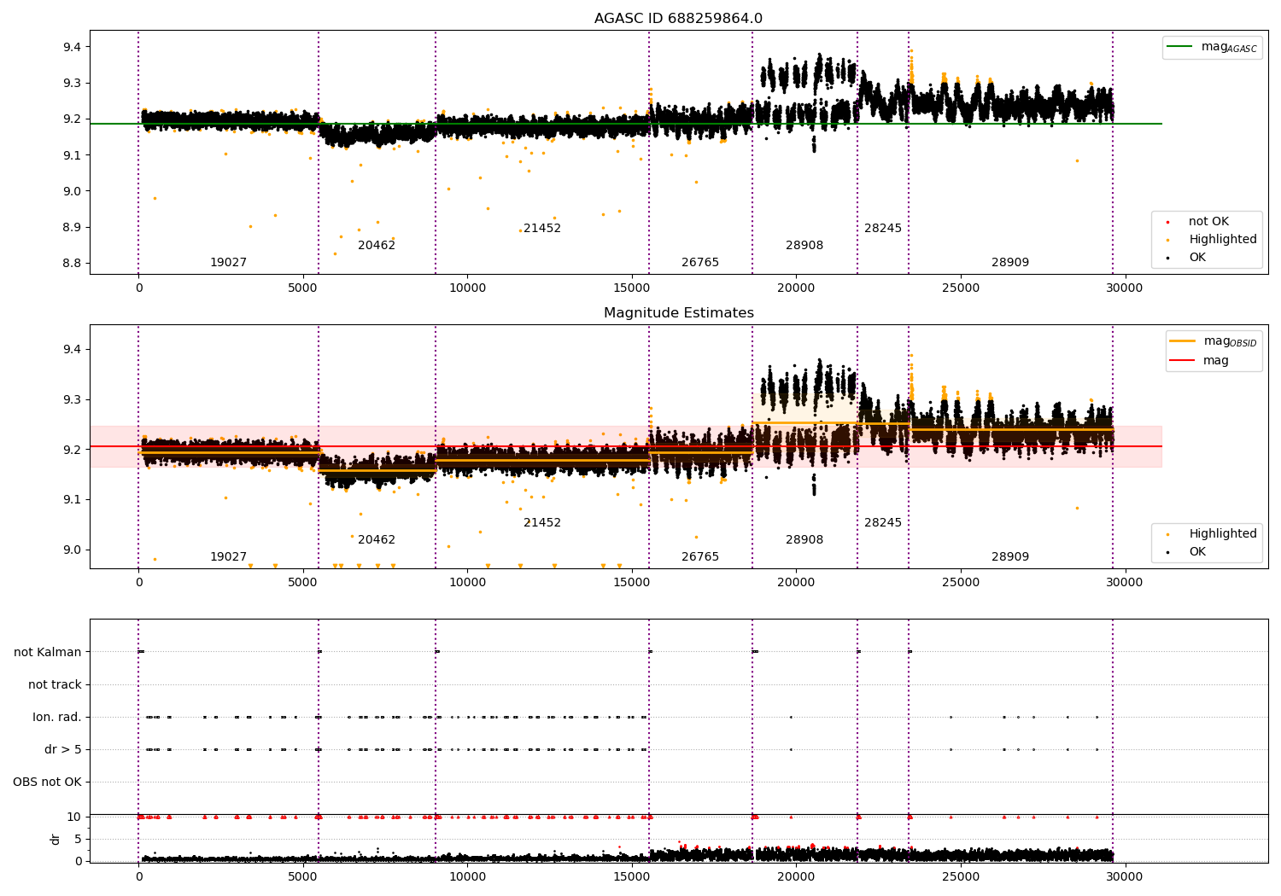Click obsid label 20462 in the Magnitude Estimates plot
Screen dimensions: 1281x896
click(377, 540)
